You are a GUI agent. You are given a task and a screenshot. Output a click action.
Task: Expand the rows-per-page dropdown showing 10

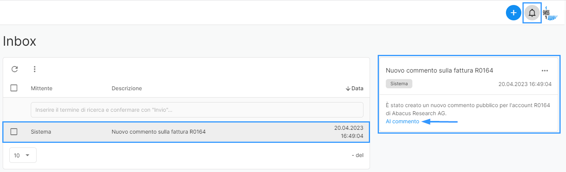tap(23, 155)
